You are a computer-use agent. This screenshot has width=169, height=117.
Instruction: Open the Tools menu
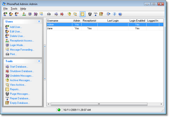click(14, 9)
